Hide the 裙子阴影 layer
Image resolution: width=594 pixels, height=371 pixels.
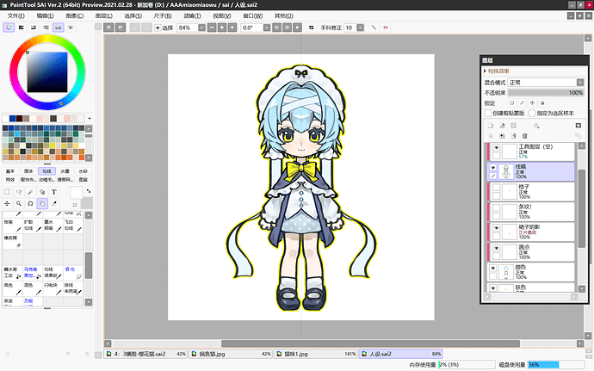(496, 228)
